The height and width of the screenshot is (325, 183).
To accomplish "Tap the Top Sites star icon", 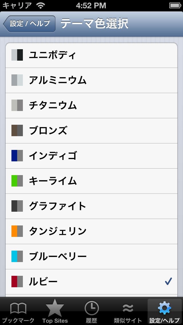I will tap(55, 308).
